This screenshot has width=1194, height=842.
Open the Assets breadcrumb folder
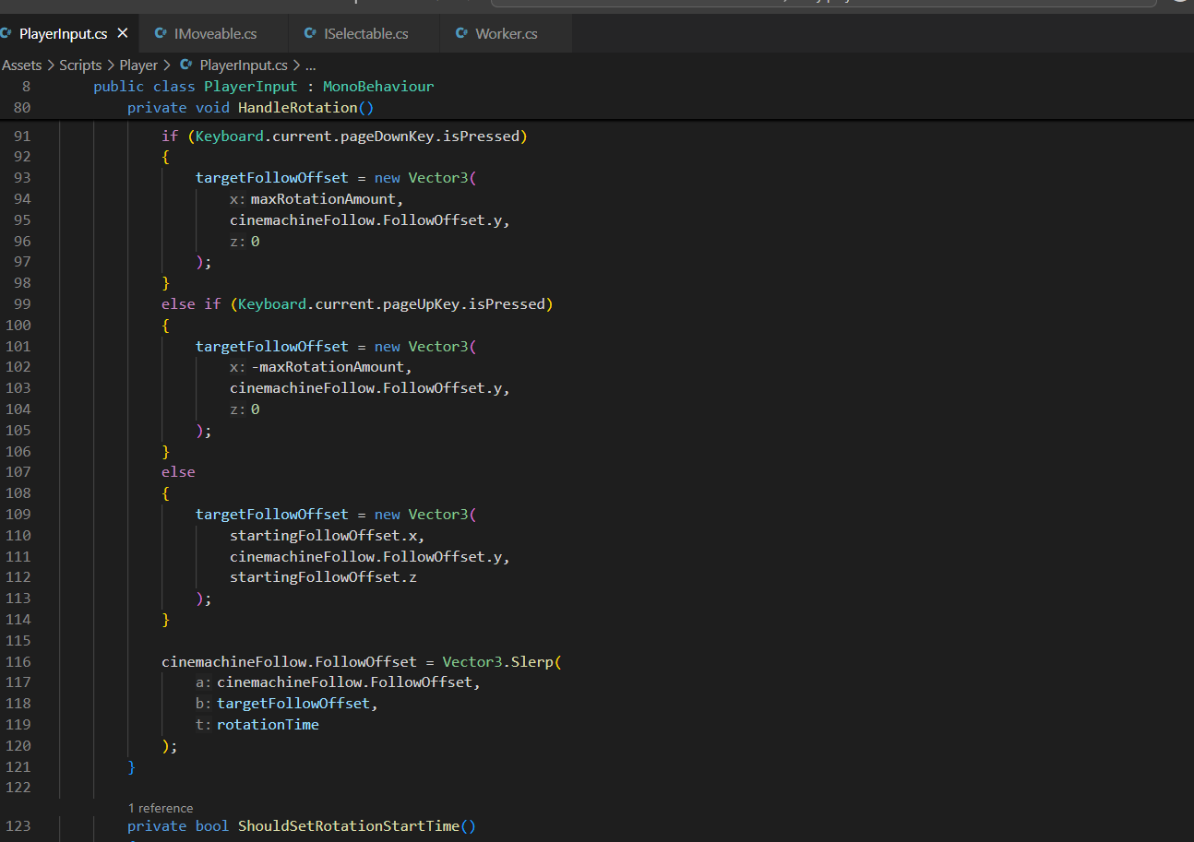tap(22, 65)
